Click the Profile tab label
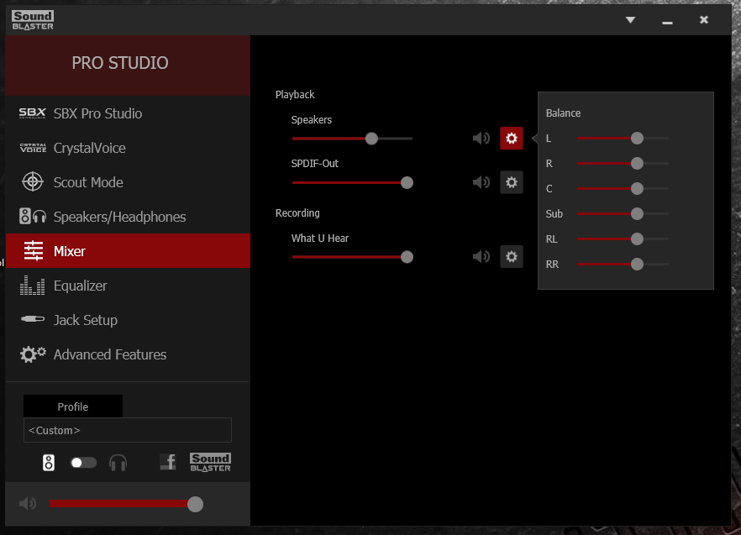The width and height of the screenshot is (741, 535). pos(73,406)
